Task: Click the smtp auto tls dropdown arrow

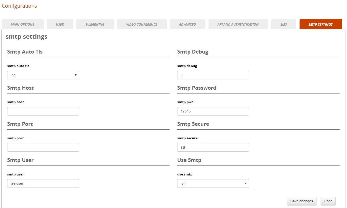Action: [76, 75]
